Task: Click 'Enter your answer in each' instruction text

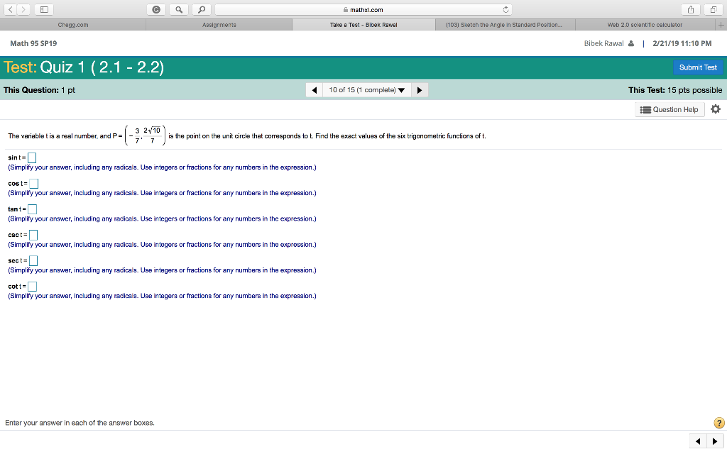Action: [x=80, y=423]
